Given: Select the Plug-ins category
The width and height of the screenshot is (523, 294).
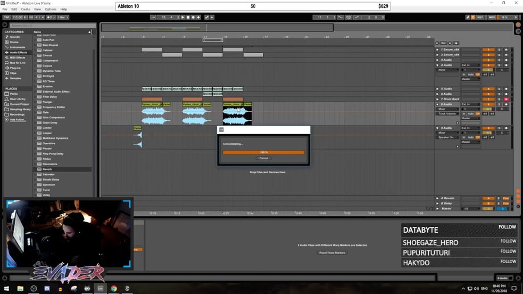Looking at the screenshot, I should click(x=15, y=68).
